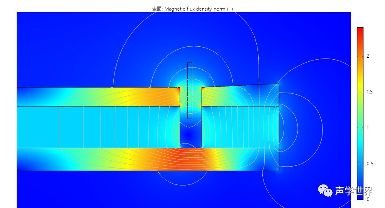Pick the dark blue bottom of the color legend
The width and height of the screenshot is (385, 208).
pyautogui.click(x=360, y=195)
